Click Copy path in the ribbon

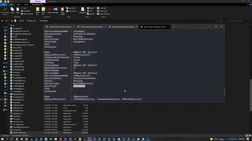(x=26, y=11)
